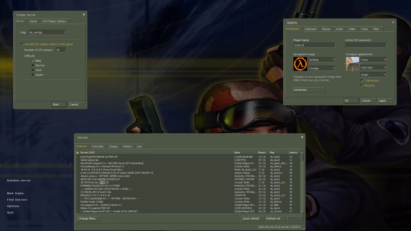Click Options in the main menu

13,206
